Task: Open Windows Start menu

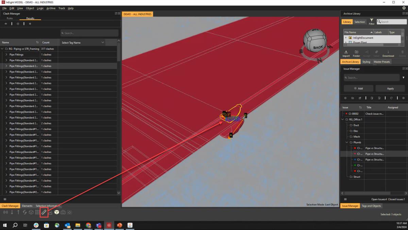Action: coord(5,225)
